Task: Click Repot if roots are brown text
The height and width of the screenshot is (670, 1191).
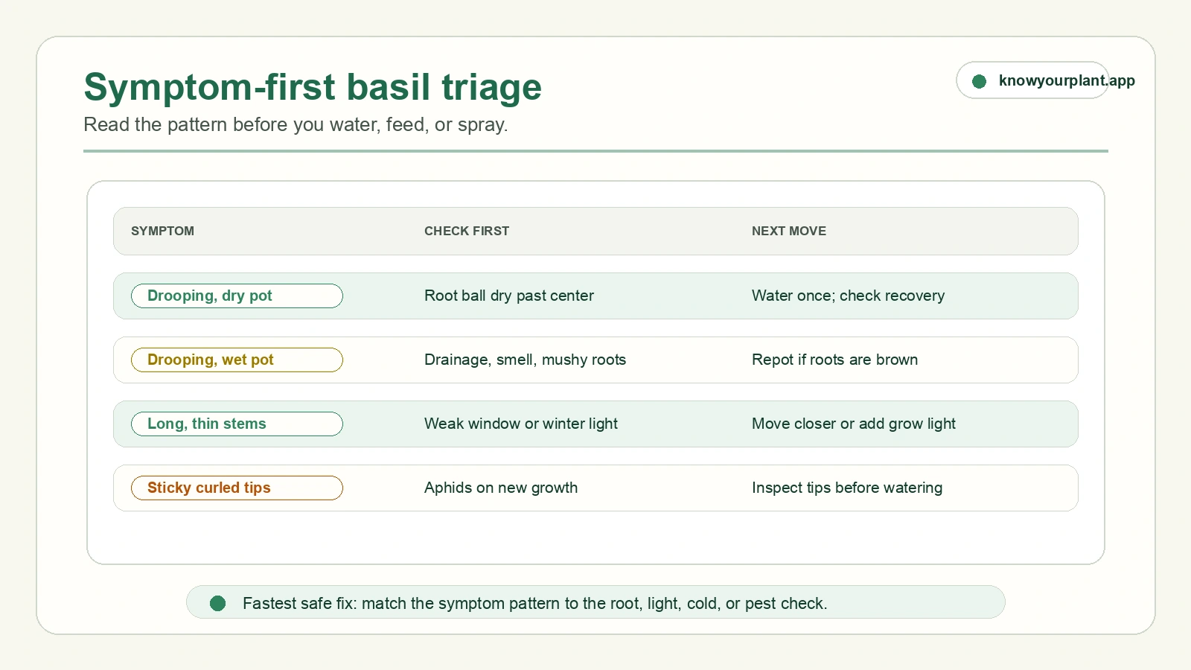Action: pos(834,360)
